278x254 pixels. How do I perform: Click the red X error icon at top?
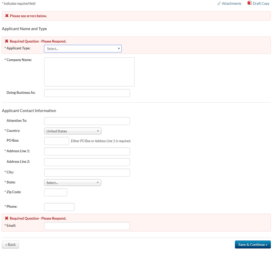tap(7, 16)
